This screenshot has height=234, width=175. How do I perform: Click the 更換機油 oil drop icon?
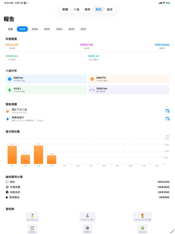[7, 197]
